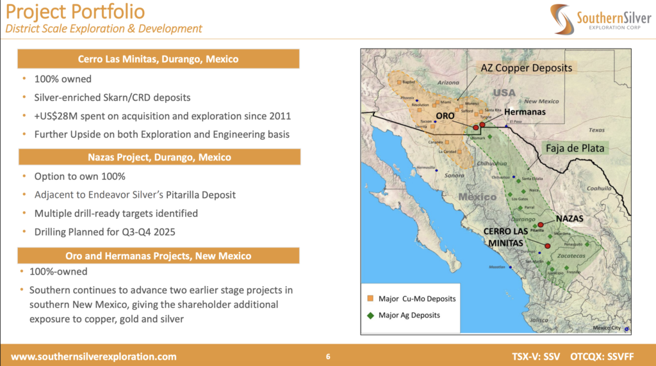The height and width of the screenshot is (366, 656).
Task: Open the southernsilverexploration.com website link
Action: 94,356
